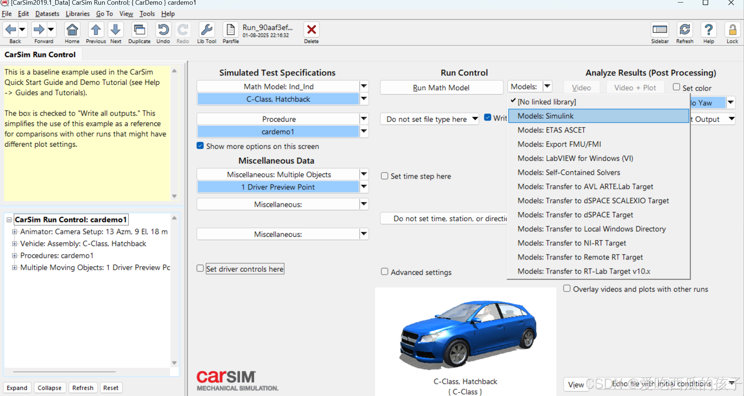The height and width of the screenshot is (396, 744).
Task: Open the Lib Tool wrench icon
Action: (x=207, y=30)
